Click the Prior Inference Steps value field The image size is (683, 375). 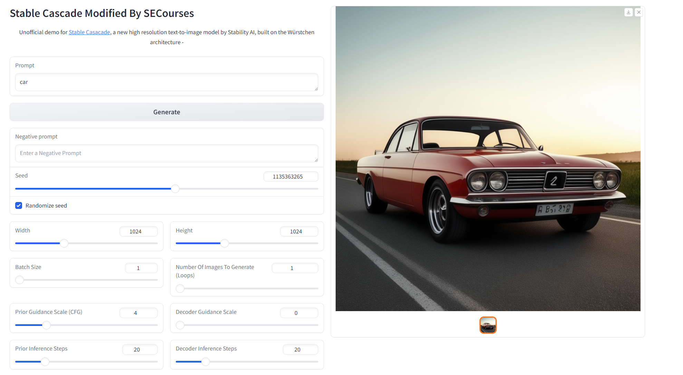click(140, 349)
